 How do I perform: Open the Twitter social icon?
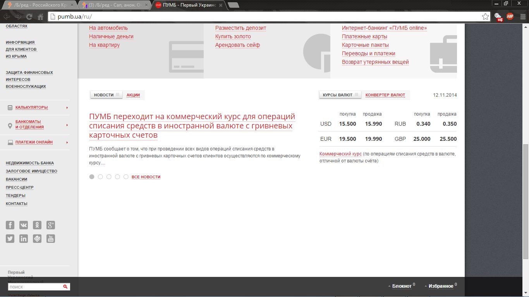(x=10, y=239)
